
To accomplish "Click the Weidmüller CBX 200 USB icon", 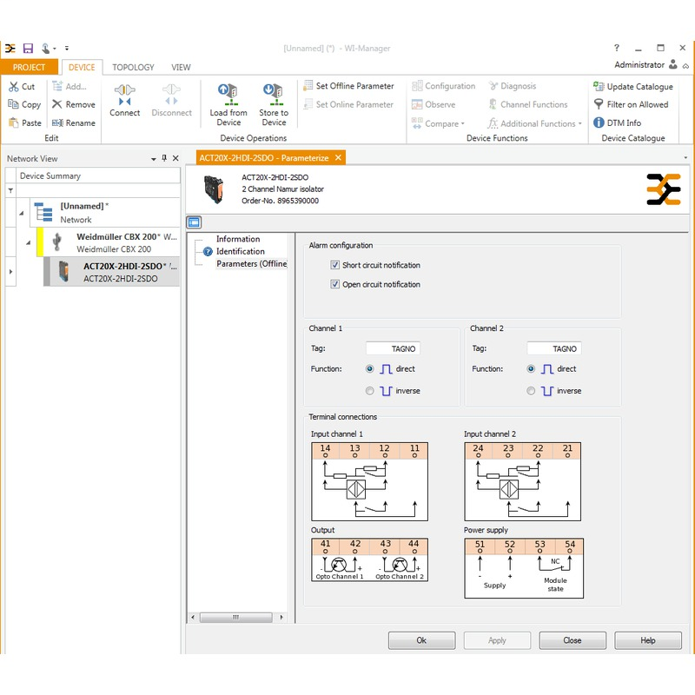I will coord(56,242).
